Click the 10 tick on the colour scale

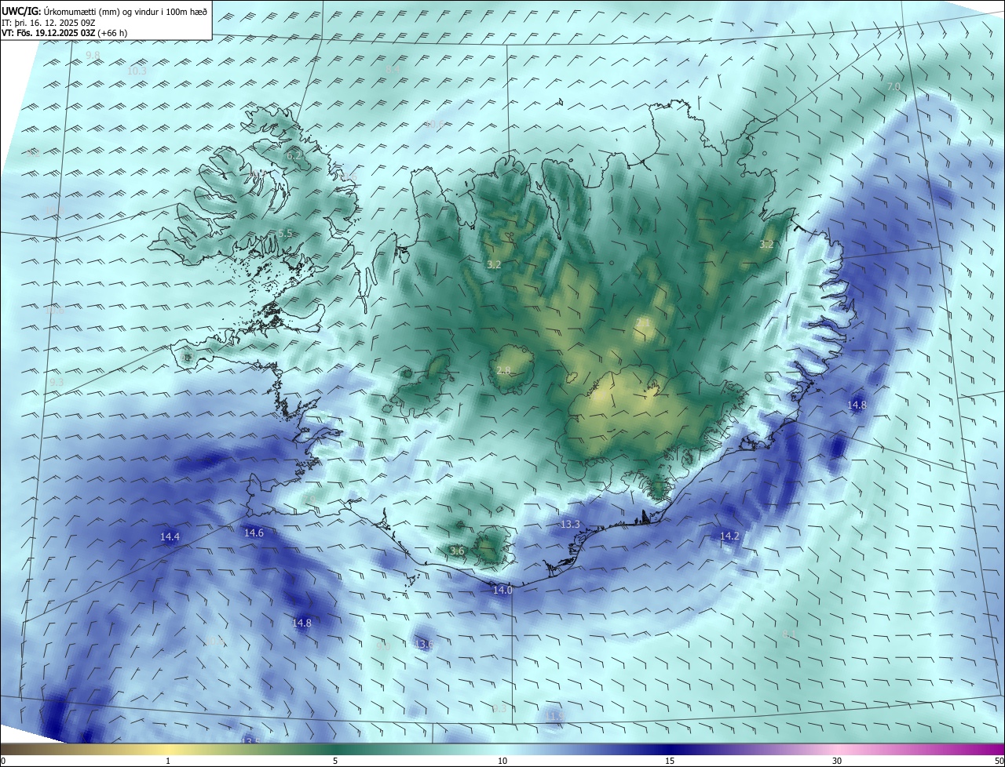tap(502, 761)
